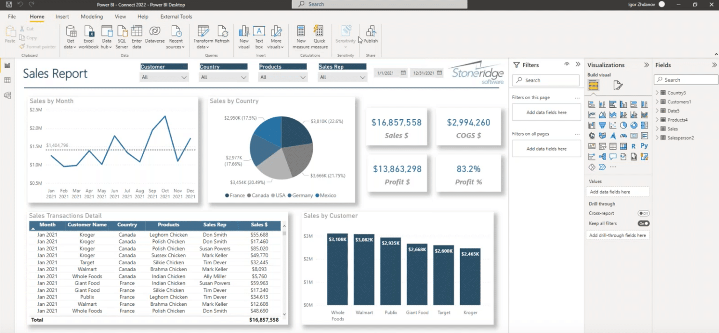Select the Pie chart visualization icon
719x333 pixels.
[623, 125]
